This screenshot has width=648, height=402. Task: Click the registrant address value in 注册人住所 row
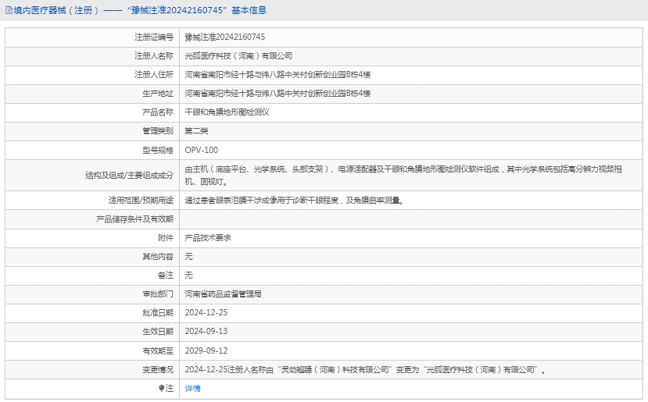tap(277, 74)
